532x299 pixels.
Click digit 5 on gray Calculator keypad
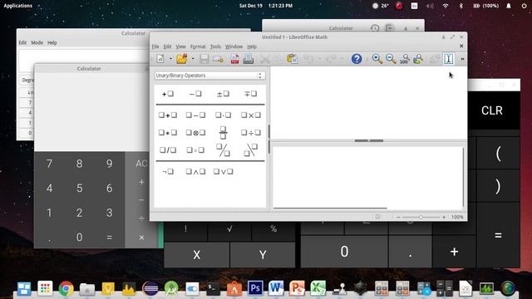click(80, 189)
